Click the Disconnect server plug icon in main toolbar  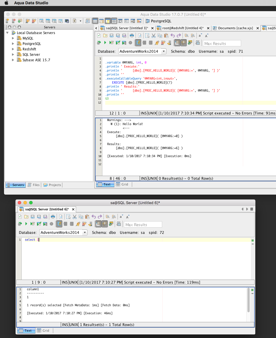click(34, 21)
